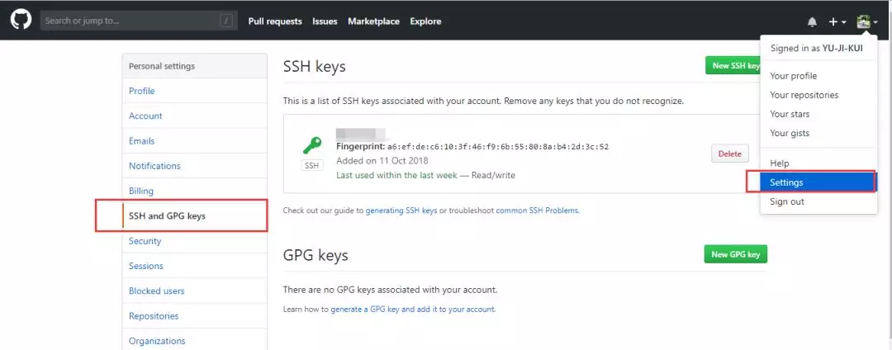Delete the listed SSH key

click(x=729, y=154)
